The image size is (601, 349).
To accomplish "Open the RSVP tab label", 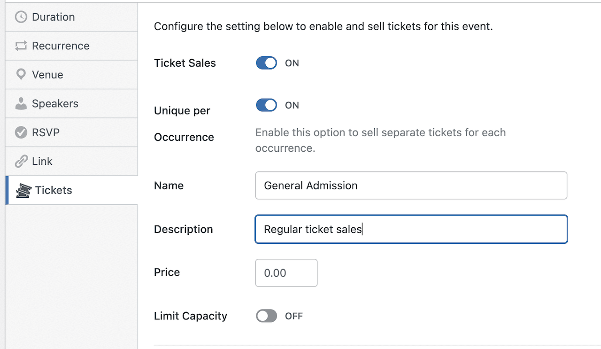I will pyautogui.click(x=46, y=132).
